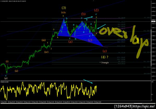The image size is (156, 109).
Task: Click the * Triangle text note
Action: point(104,62)
